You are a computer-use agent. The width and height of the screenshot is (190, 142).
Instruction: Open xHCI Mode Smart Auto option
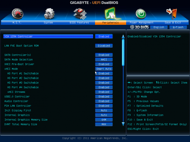[104, 69]
